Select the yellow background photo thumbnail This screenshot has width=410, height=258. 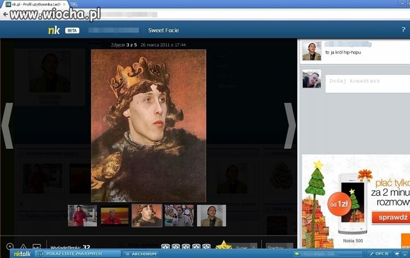pyautogui.click(x=115, y=216)
